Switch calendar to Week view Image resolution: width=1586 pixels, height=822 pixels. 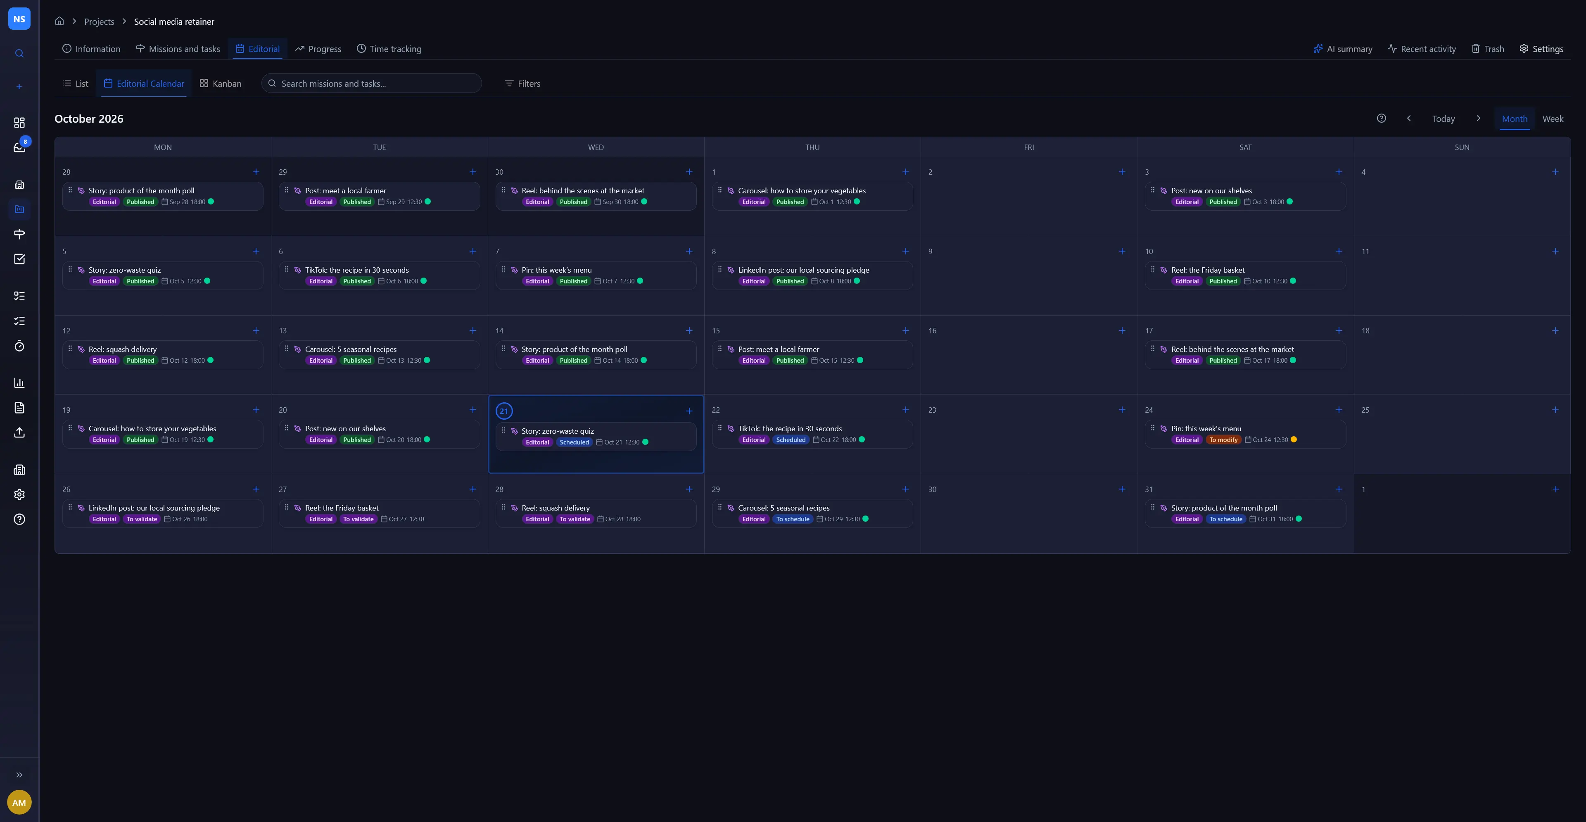1552,119
